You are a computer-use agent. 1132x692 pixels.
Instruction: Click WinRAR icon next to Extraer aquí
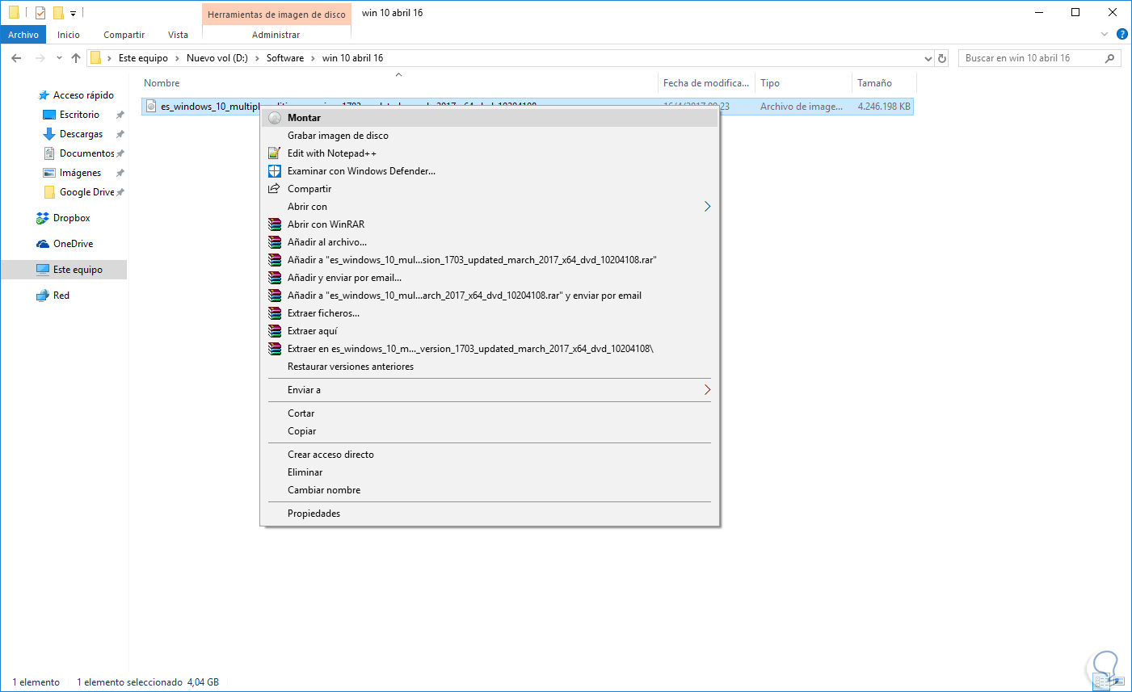coord(275,331)
